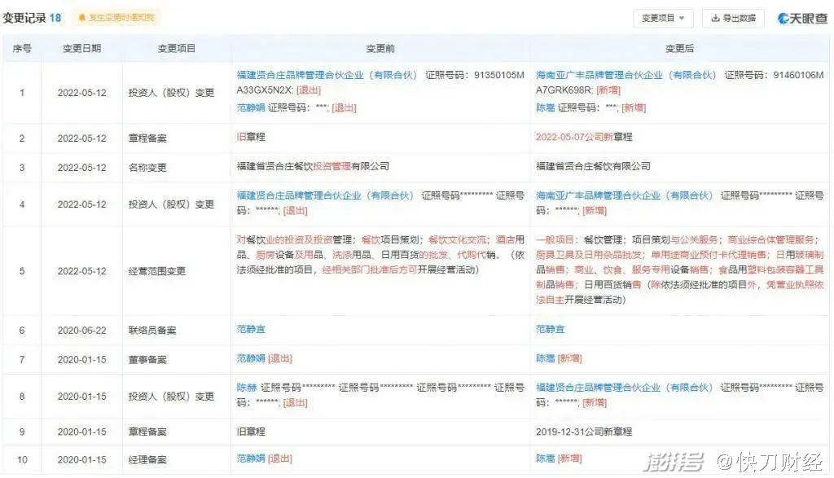Click 2022-05-07公司新章程 in row 2
The image size is (834, 478).
tap(584, 137)
